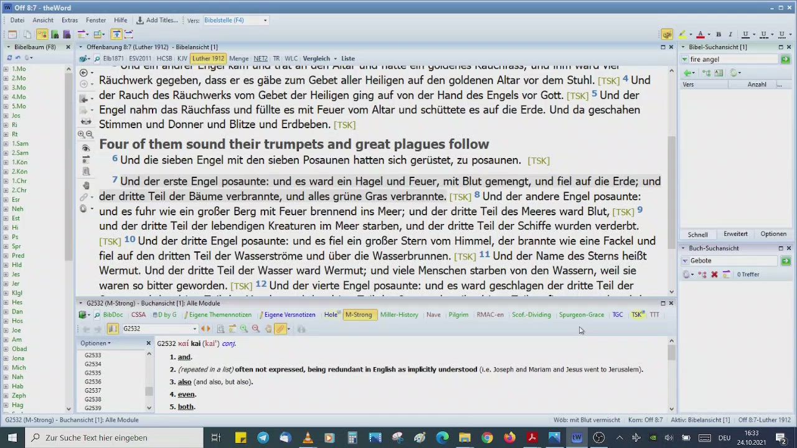
Task: Open the red font color picker
Action: coord(700,34)
